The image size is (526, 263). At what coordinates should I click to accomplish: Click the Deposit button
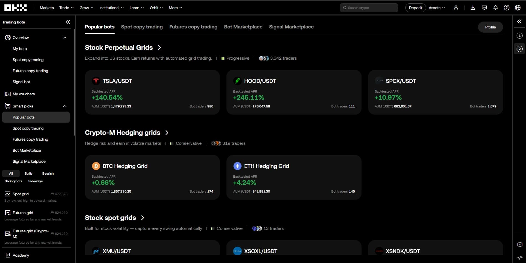pos(416,8)
